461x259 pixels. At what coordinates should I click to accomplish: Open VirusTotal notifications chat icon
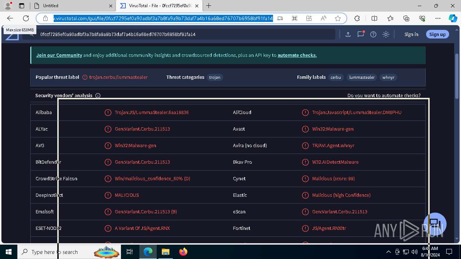[361, 34]
